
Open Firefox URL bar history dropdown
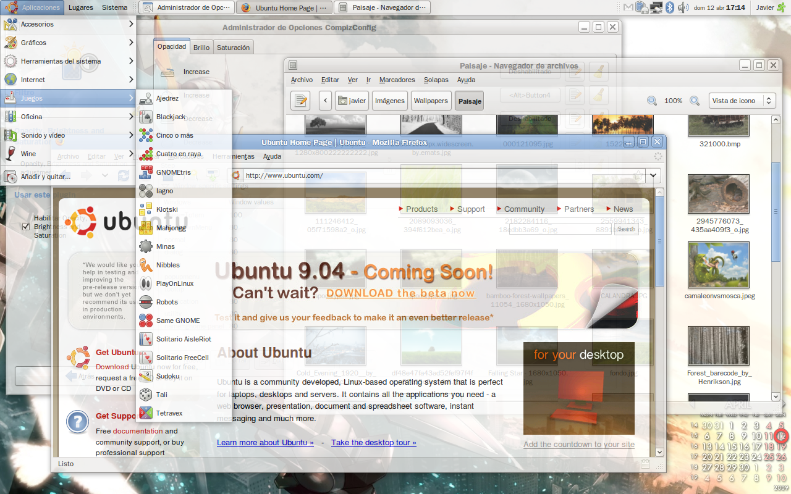click(x=653, y=175)
